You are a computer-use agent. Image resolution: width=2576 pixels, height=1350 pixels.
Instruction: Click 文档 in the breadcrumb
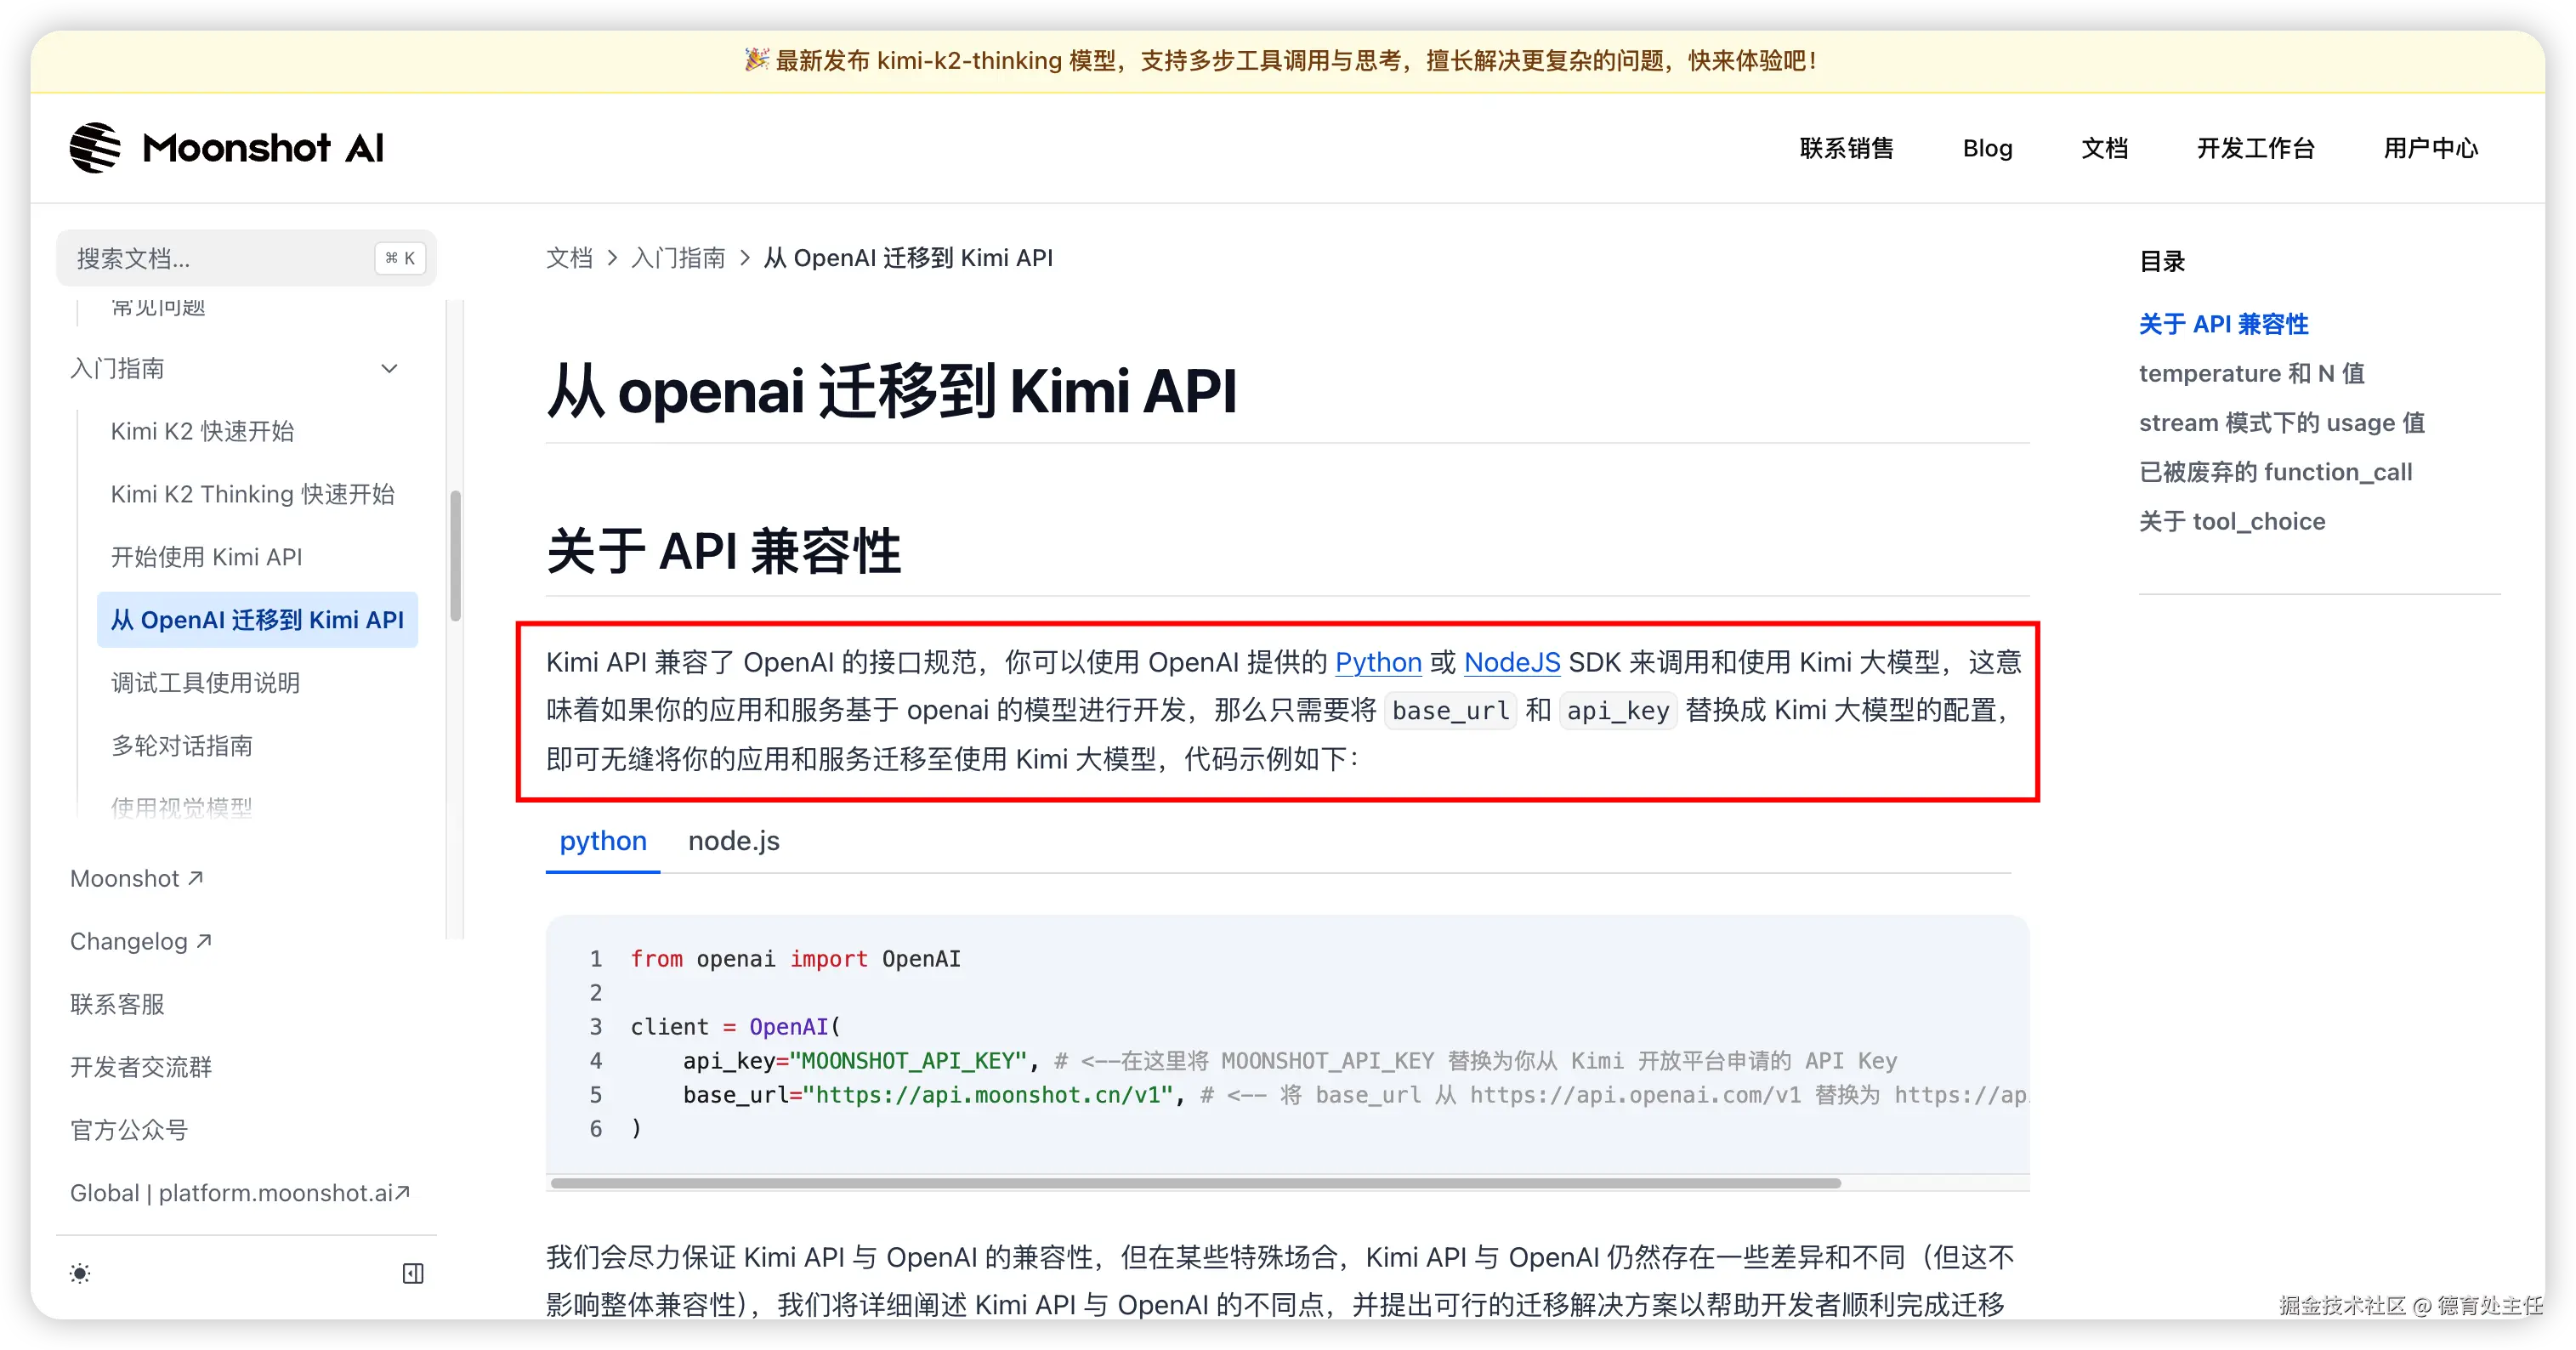point(569,258)
